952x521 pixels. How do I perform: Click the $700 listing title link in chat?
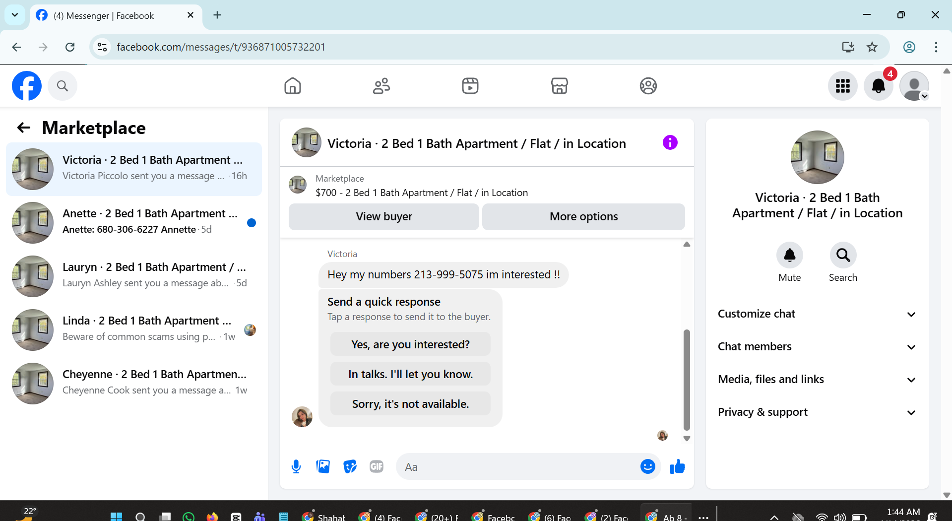[422, 193]
